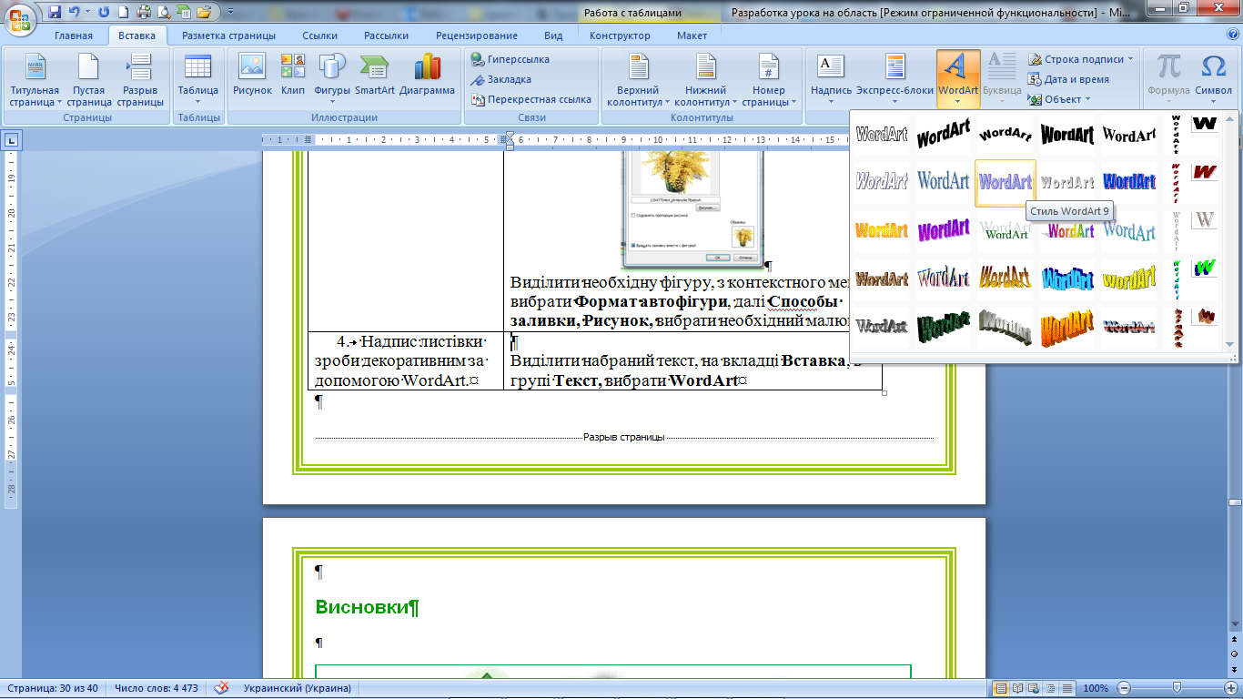Switch to web layout view
1243x699 pixels.
(1035, 689)
